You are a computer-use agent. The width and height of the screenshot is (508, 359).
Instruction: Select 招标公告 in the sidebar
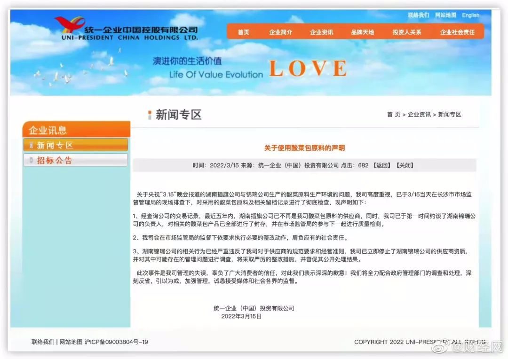[75, 160]
